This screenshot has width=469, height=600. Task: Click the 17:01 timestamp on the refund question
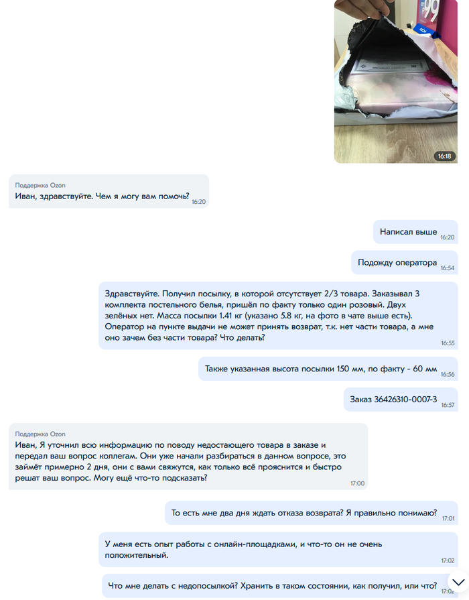pyautogui.click(x=448, y=518)
